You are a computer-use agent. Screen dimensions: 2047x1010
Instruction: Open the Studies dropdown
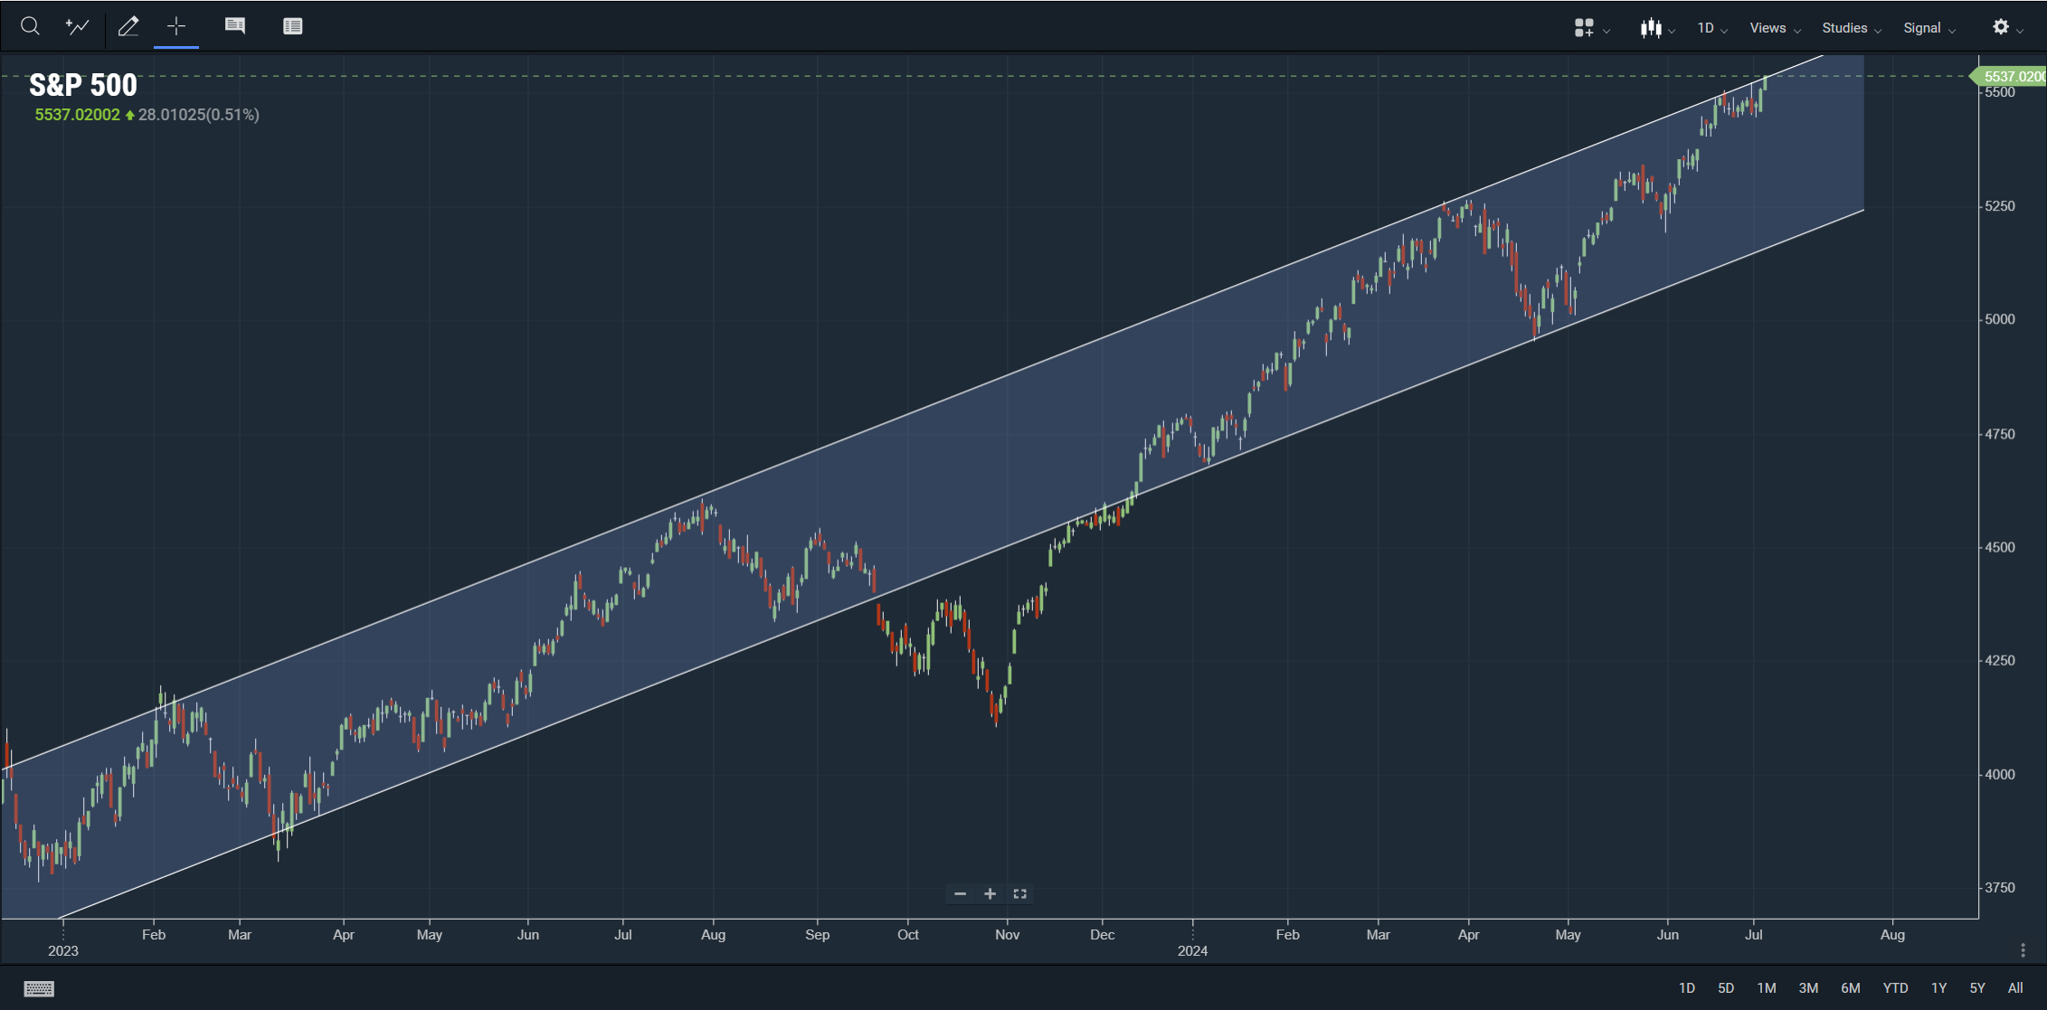[1852, 28]
